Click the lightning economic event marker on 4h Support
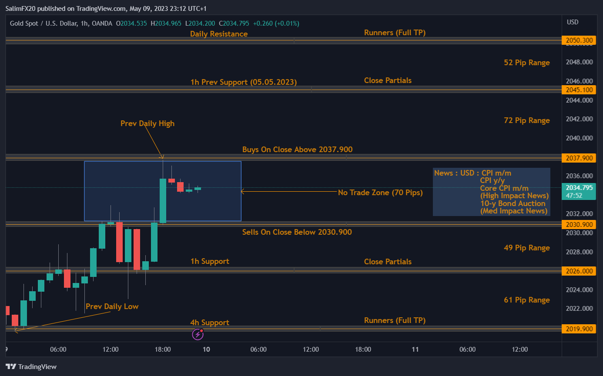 pos(198,334)
